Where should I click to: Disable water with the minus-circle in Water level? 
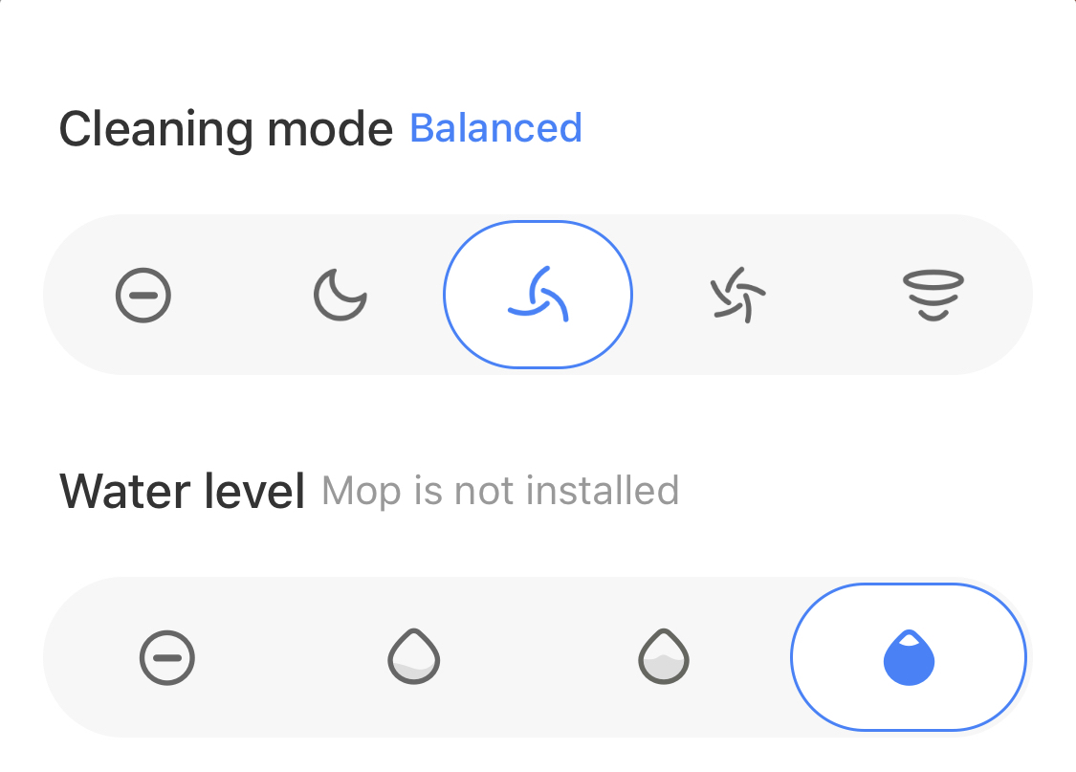pyautogui.click(x=166, y=657)
